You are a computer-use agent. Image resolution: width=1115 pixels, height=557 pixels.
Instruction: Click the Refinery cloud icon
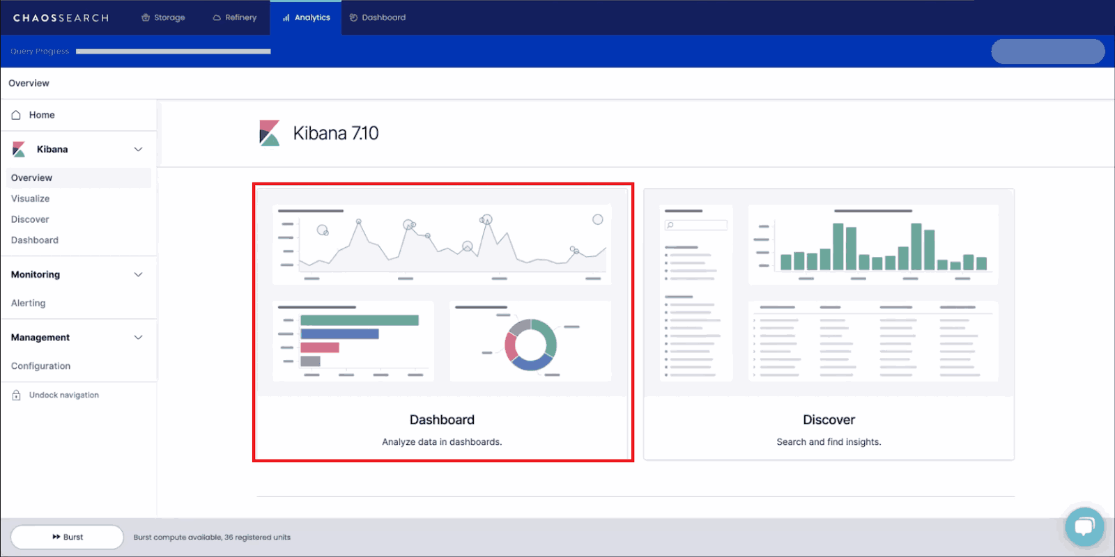pos(217,17)
